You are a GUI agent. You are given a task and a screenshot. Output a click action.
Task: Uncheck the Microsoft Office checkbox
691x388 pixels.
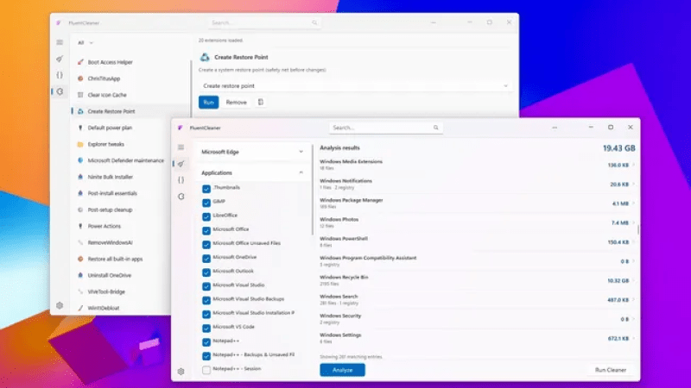[206, 230]
